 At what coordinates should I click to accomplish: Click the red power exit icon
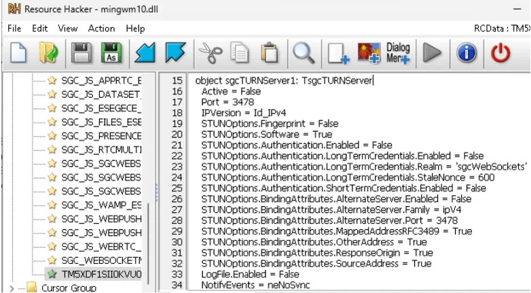pyautogui.click(x=500, y=53)
